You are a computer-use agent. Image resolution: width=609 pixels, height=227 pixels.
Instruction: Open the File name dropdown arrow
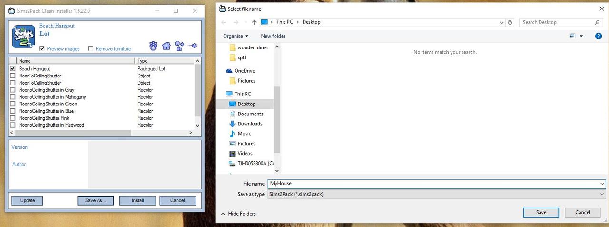(x=602, y=183)
